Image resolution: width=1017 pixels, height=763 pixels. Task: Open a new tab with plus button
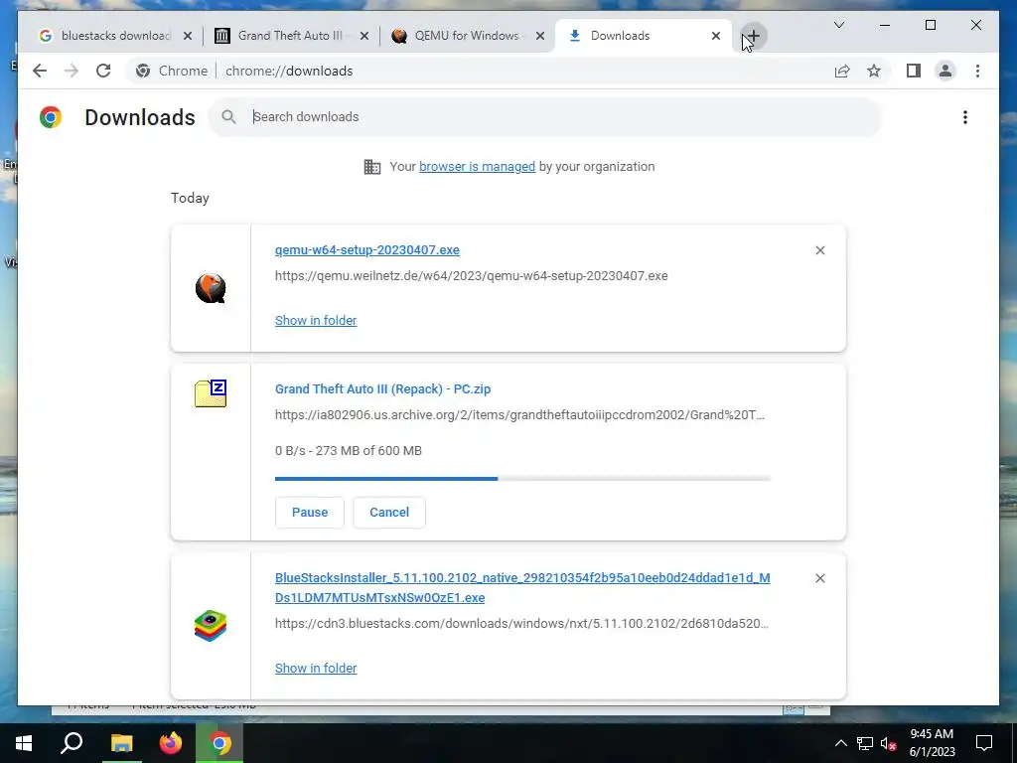[x=753, y=36]
